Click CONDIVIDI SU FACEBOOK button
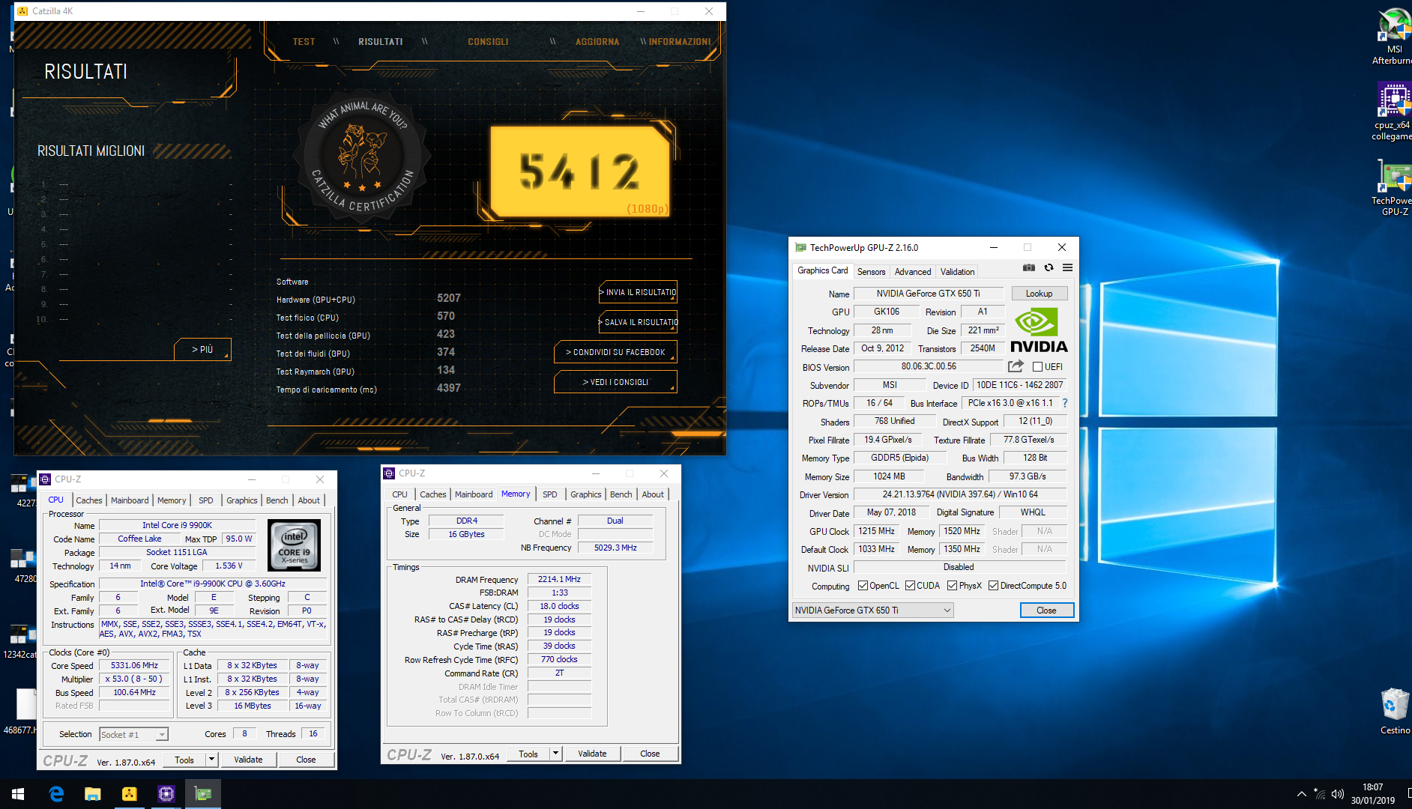This screenshot has height=809, width=1412. click(x=615, y=352)
